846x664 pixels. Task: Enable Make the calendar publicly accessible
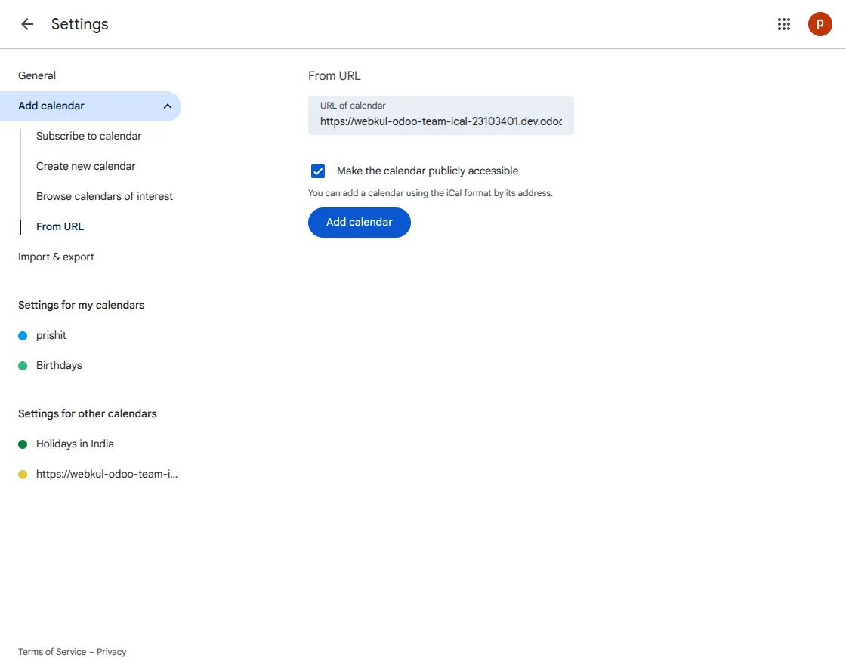(318, 171)
